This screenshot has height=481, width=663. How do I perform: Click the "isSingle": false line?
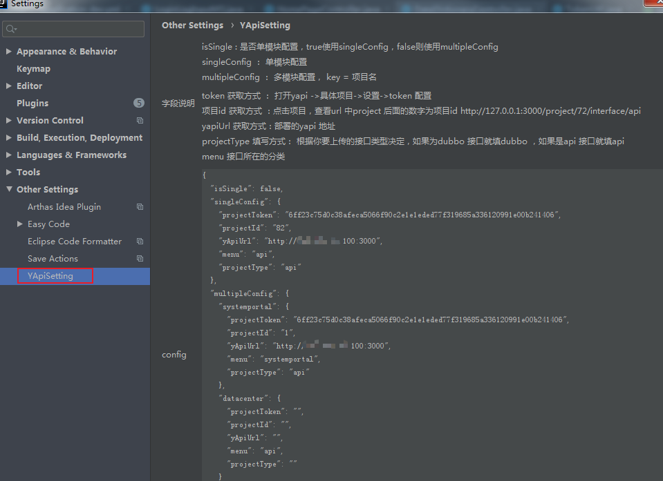(247, 188)
